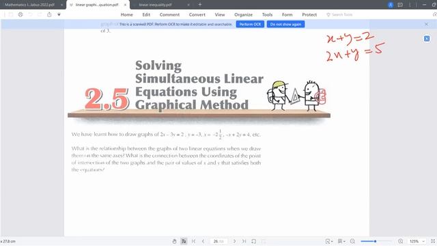Viewport: 437px width, 246px height.
Task: Click the zoom out magnifier icon
Action: (x=352, y=241)
